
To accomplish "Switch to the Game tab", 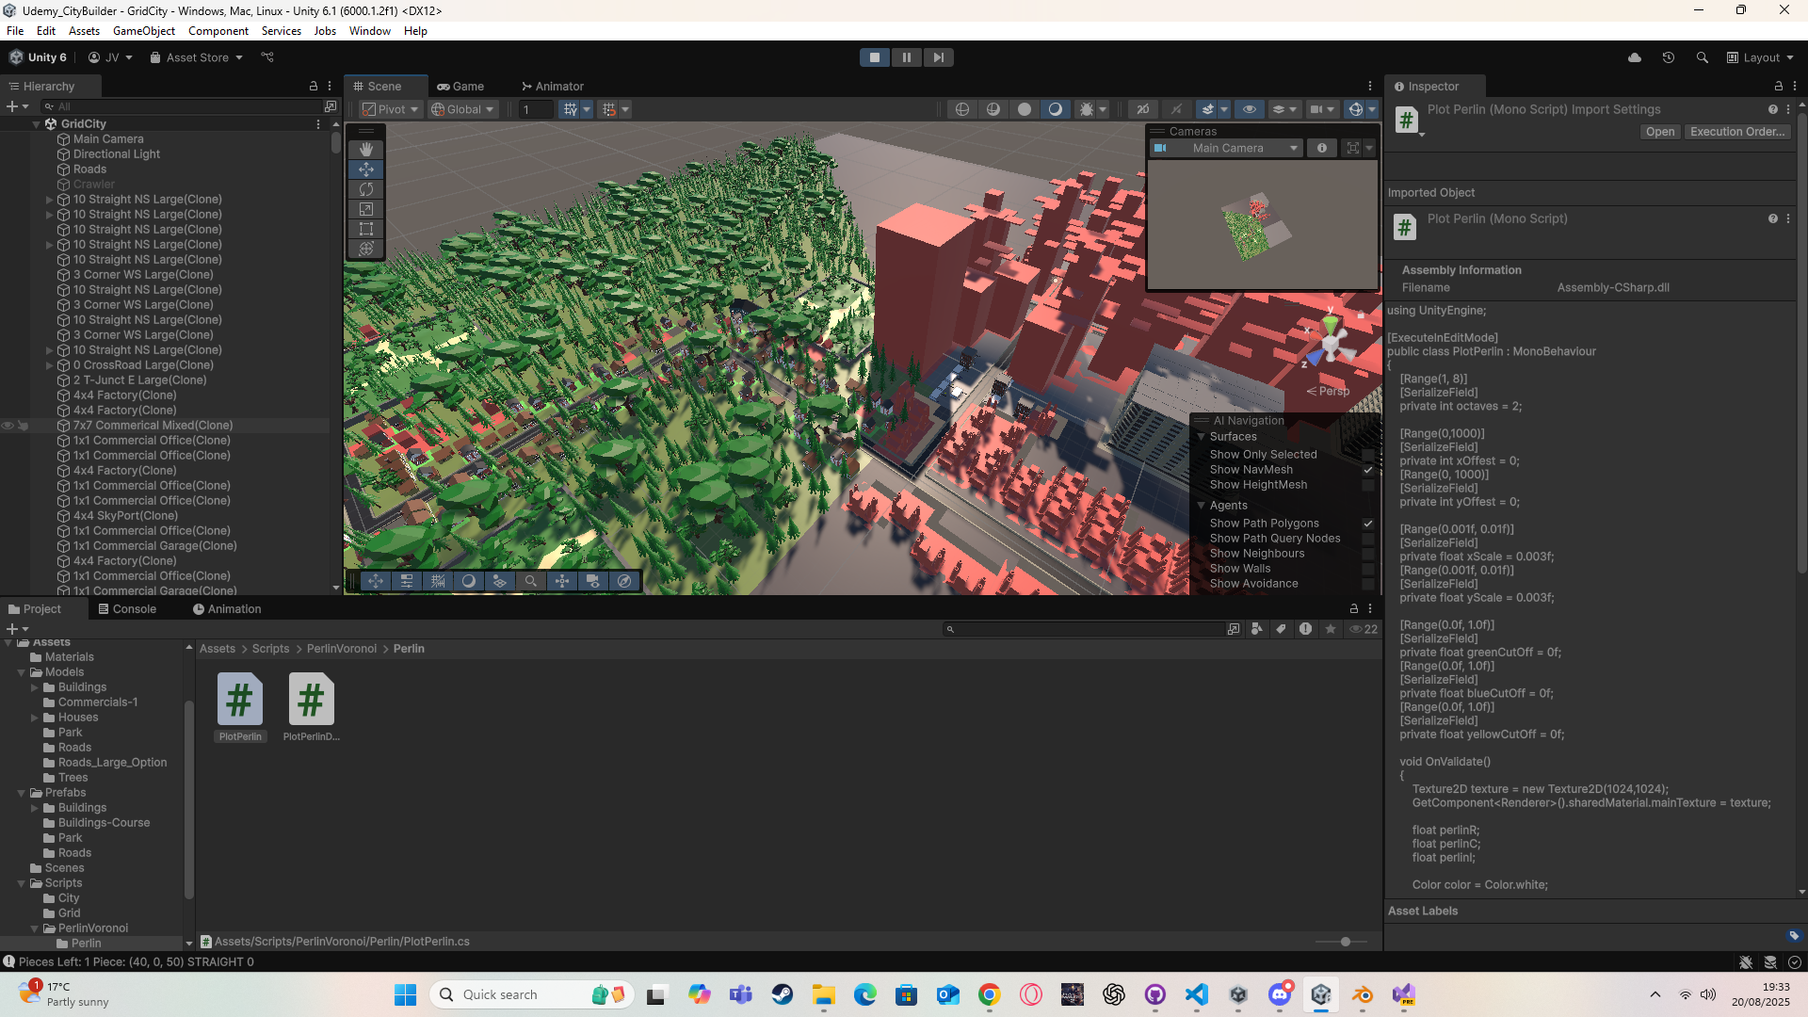I will pos(460,86).
